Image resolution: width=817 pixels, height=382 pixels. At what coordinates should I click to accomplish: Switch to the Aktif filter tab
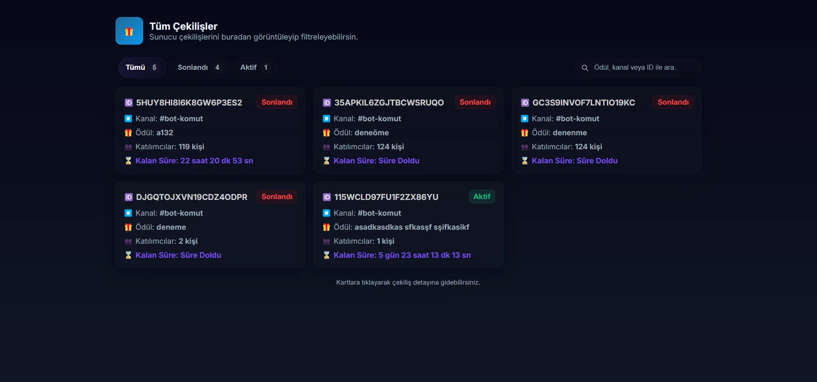point(255,68)
